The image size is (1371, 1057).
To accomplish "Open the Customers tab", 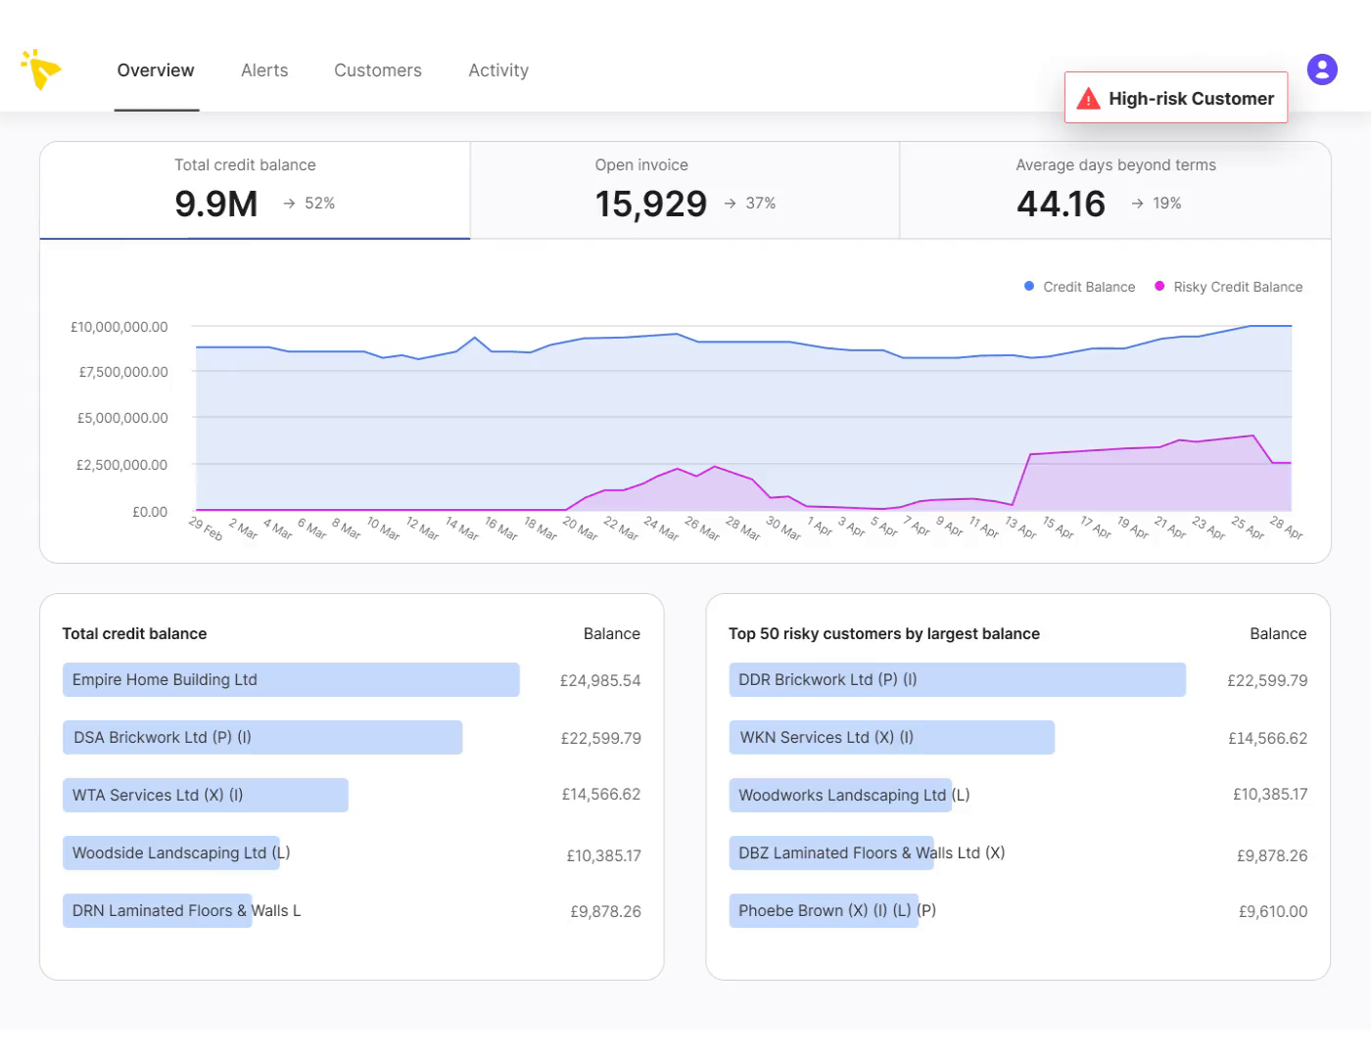I will pos(378,69).
